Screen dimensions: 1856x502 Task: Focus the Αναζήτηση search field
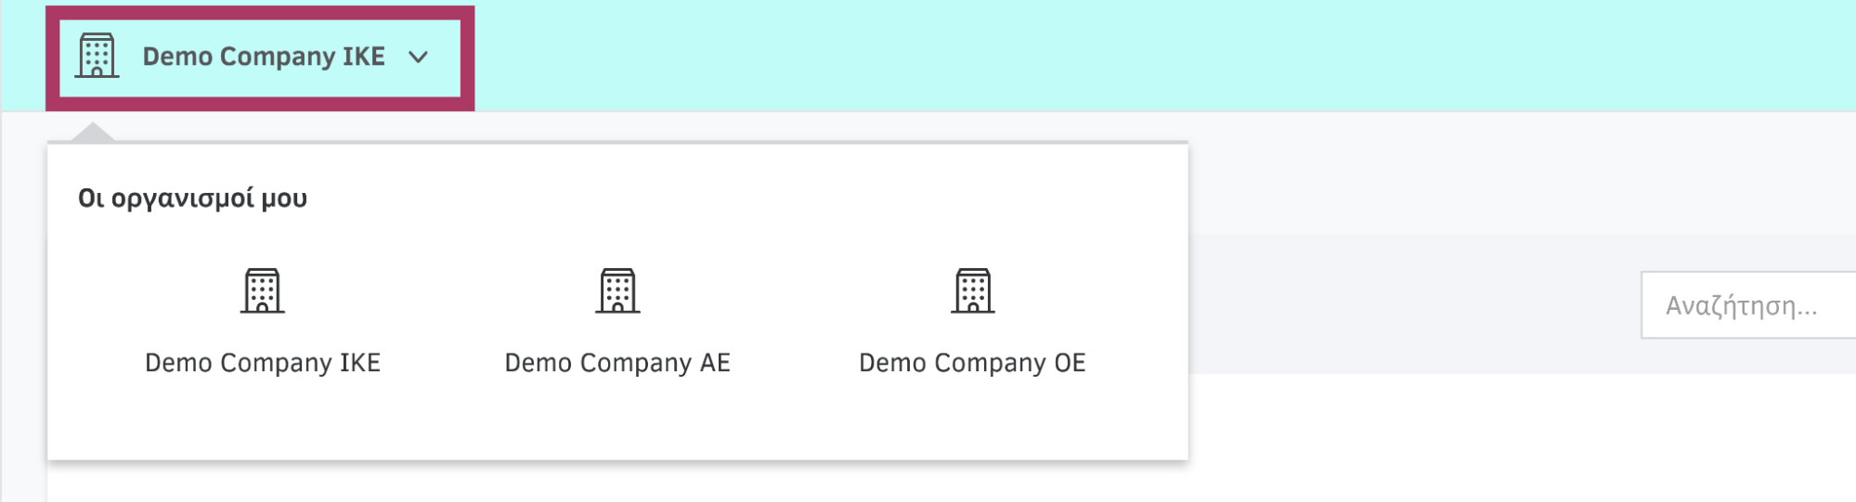click(1748, 305)
